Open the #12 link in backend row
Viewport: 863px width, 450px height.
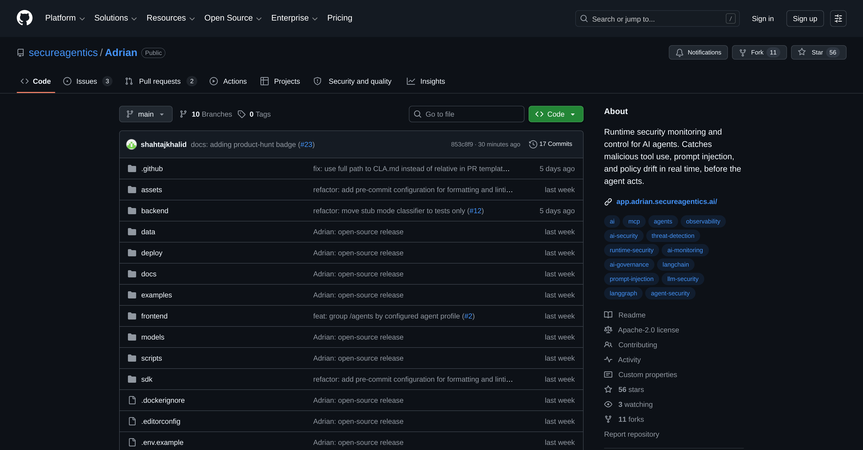pos(475,211)
